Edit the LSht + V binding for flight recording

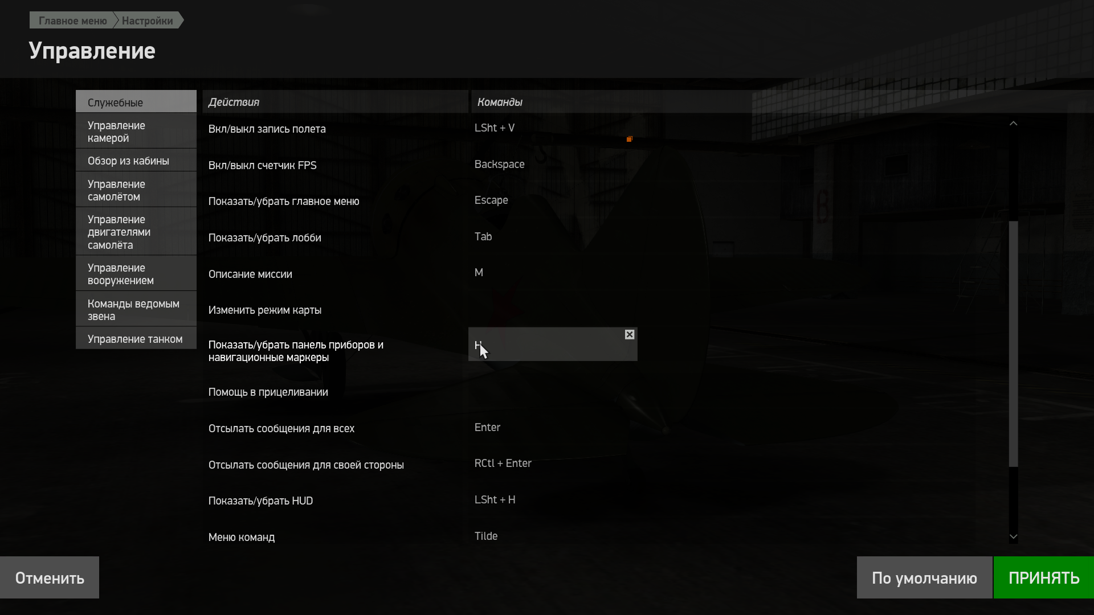(x=553, y=128)
